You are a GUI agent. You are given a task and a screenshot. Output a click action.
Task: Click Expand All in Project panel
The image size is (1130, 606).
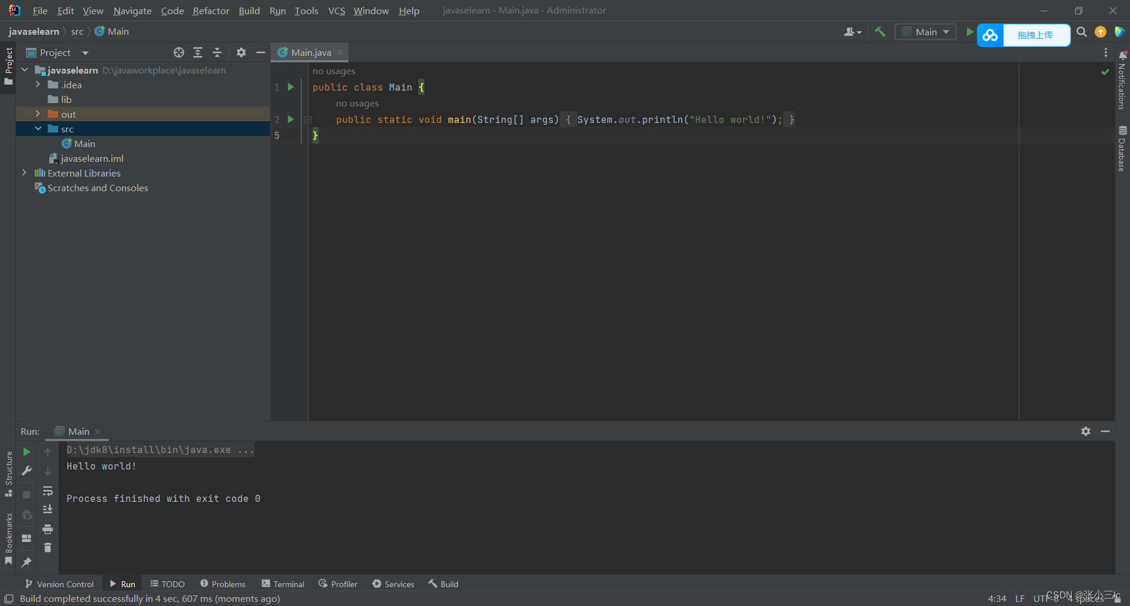198,52
